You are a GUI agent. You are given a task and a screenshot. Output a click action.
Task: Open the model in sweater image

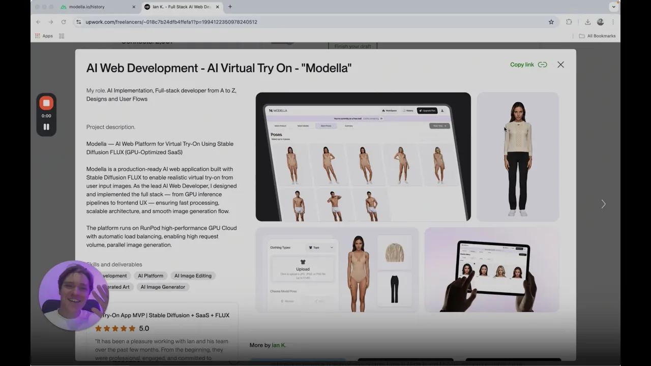518,157
